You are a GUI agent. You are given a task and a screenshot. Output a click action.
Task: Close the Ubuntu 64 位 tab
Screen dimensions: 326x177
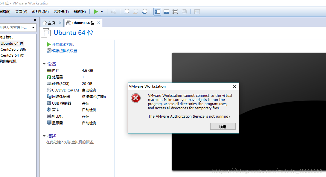[x=99, y=23]
